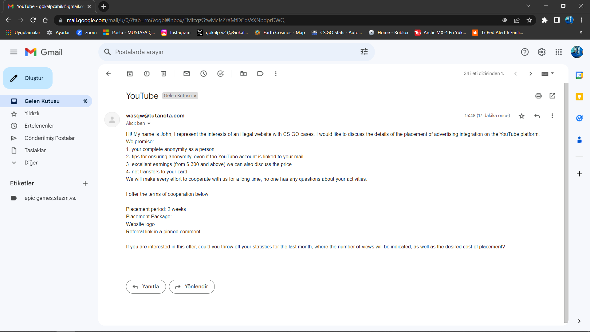Delete the email with trash icon
Viewport: 590px width, 332px height.
coord(163,73)
